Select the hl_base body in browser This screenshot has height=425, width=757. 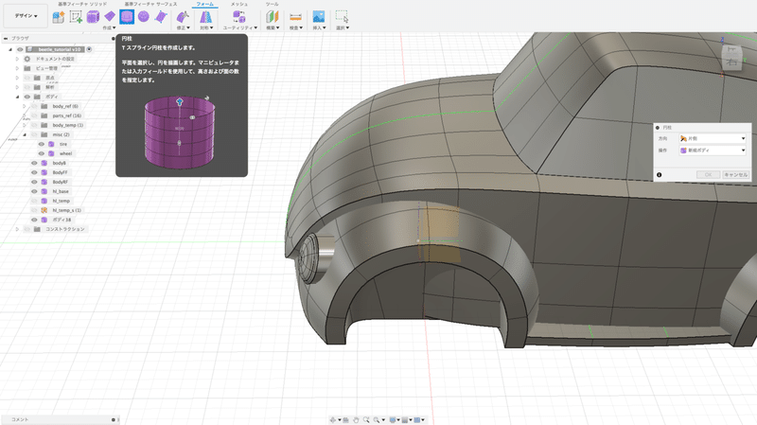(61, 191)
